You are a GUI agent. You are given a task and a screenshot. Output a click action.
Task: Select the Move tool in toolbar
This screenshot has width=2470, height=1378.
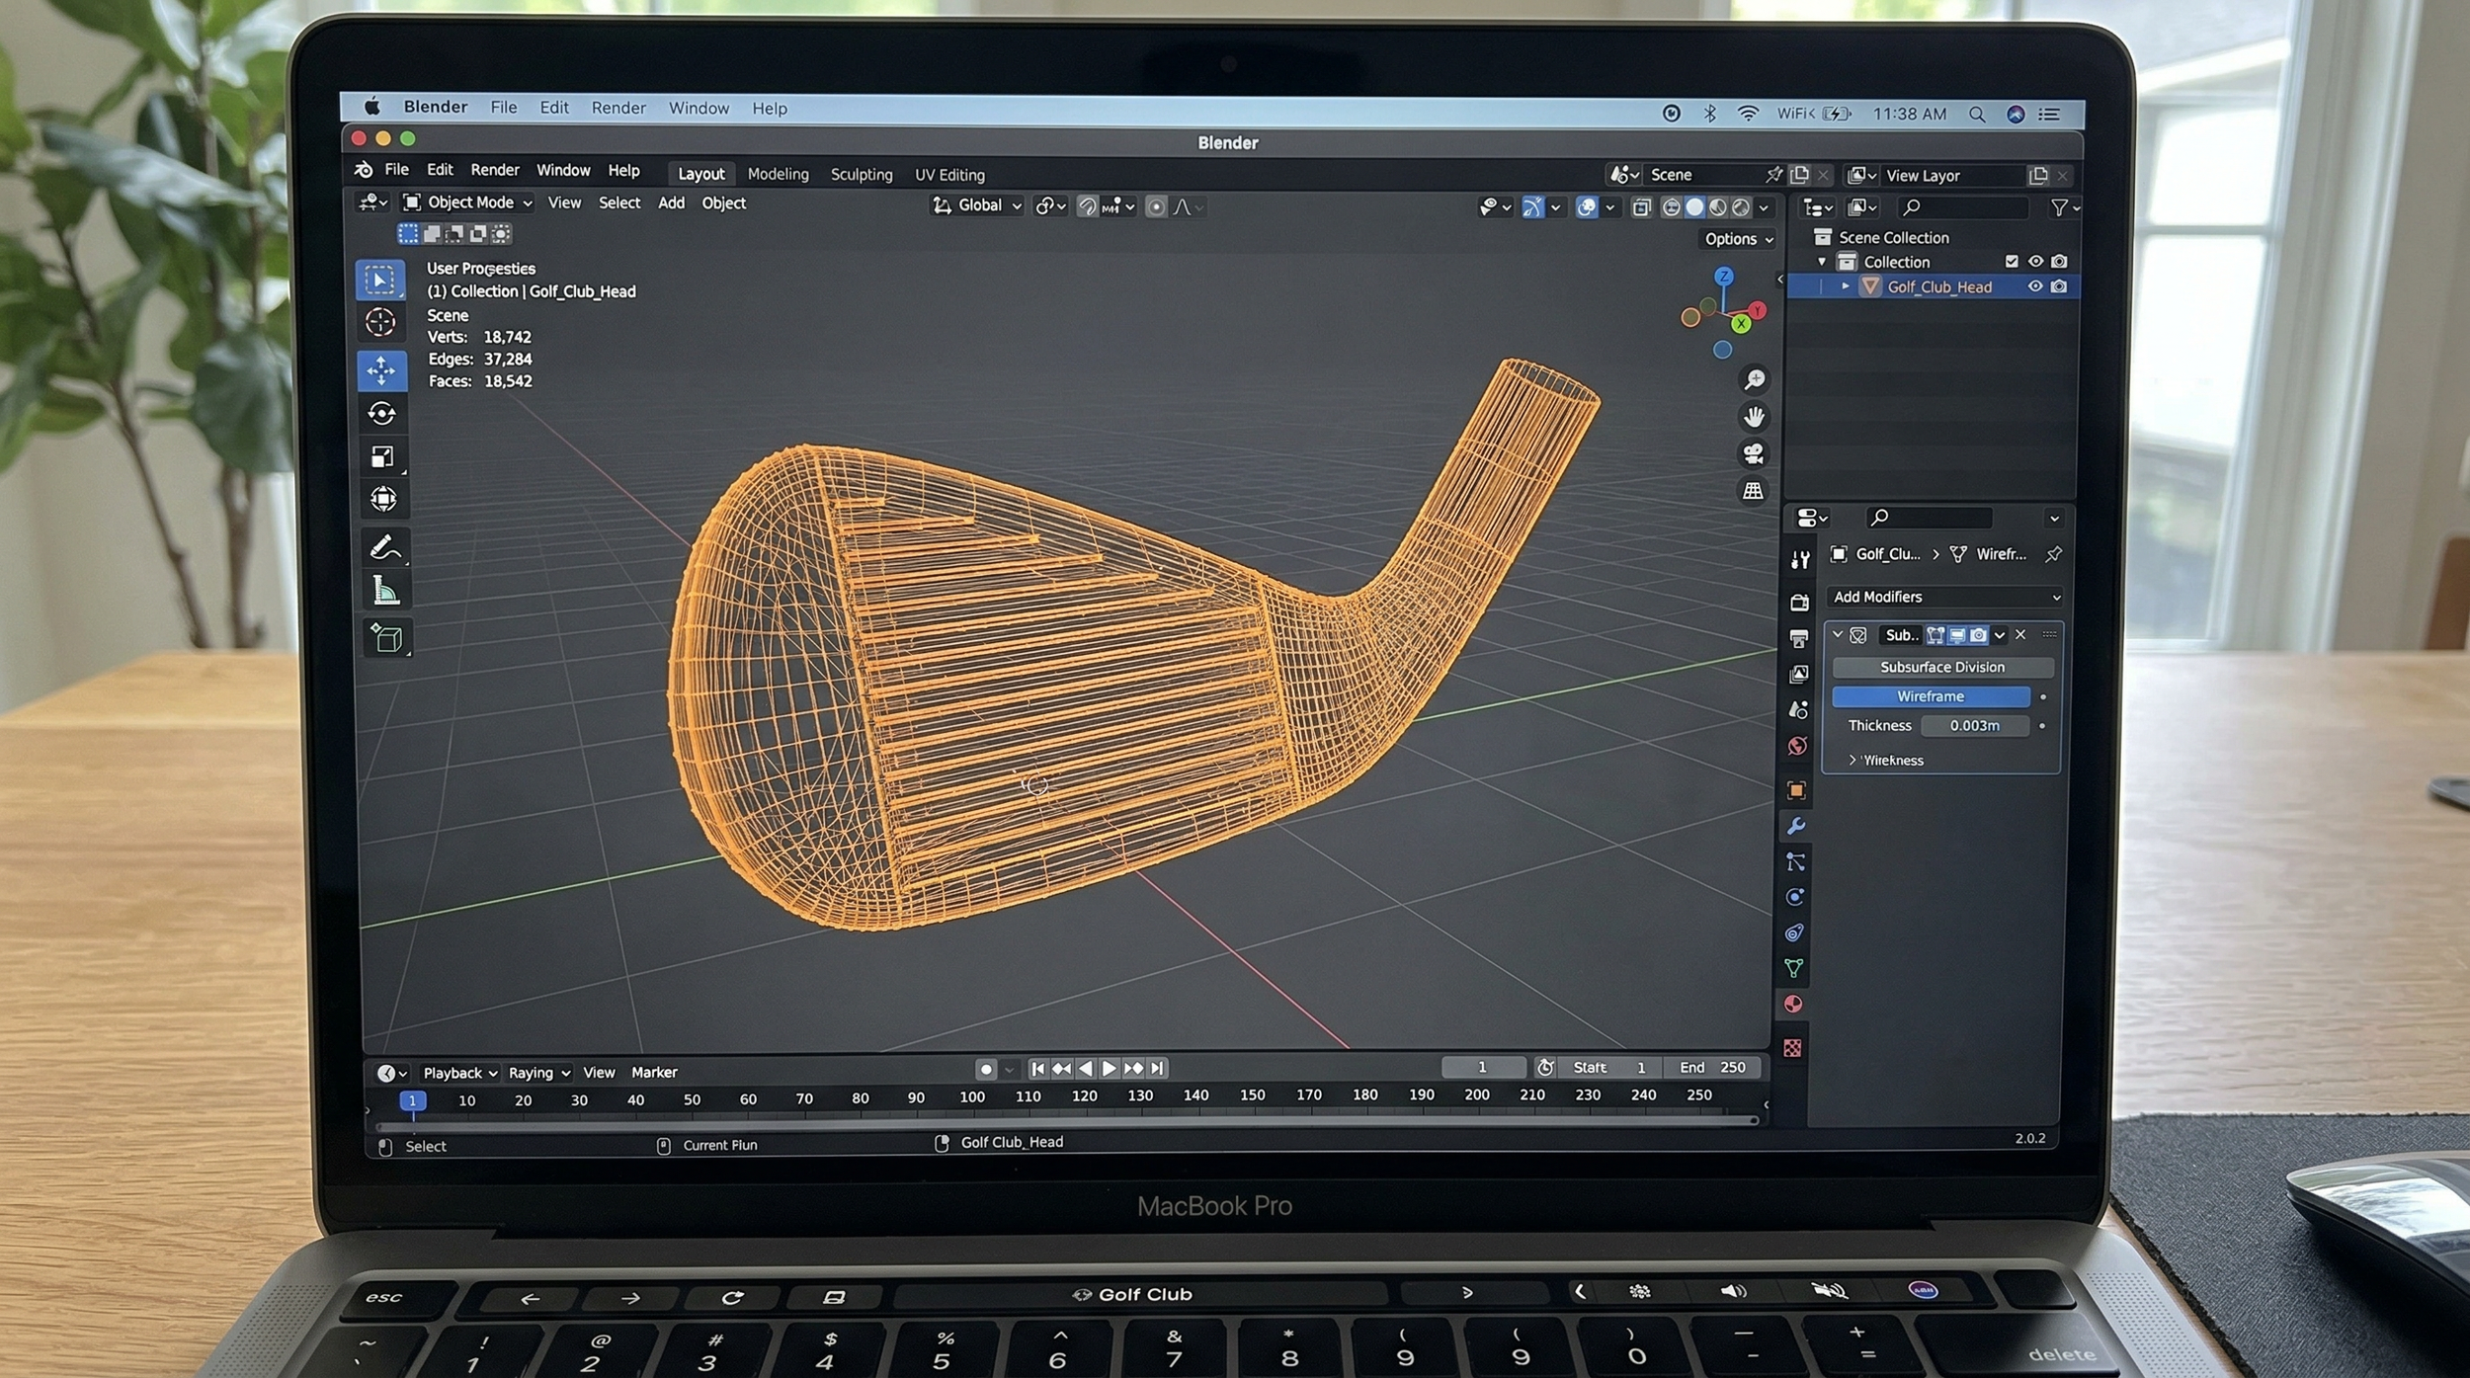(380, 370)
